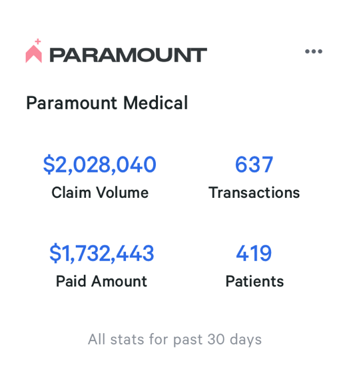Click the 30 days text in the footer note
The height and width of the screenshot is (385, 349).
pos(234,340)
